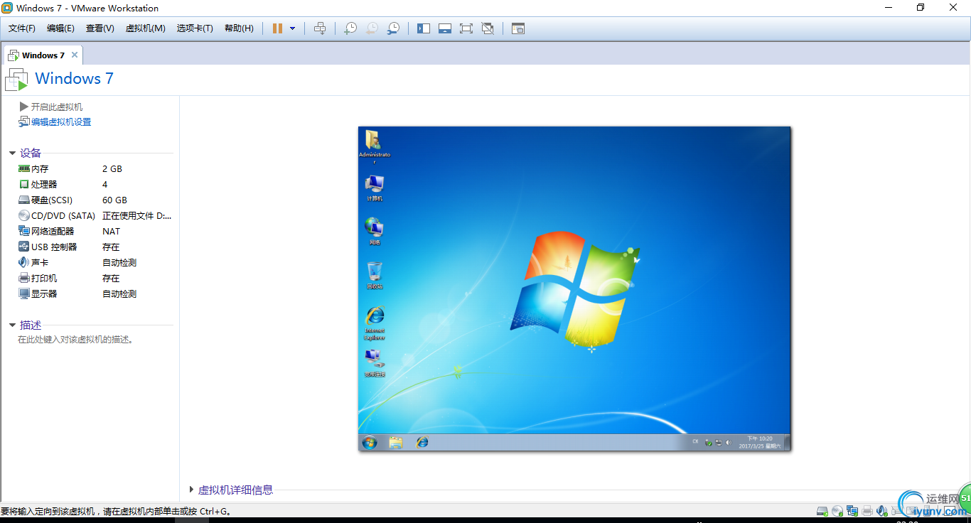This screenshot has width=971, height=523.
Task: Select the 网络适配器 device row
Action: click(x=95, y=232)
